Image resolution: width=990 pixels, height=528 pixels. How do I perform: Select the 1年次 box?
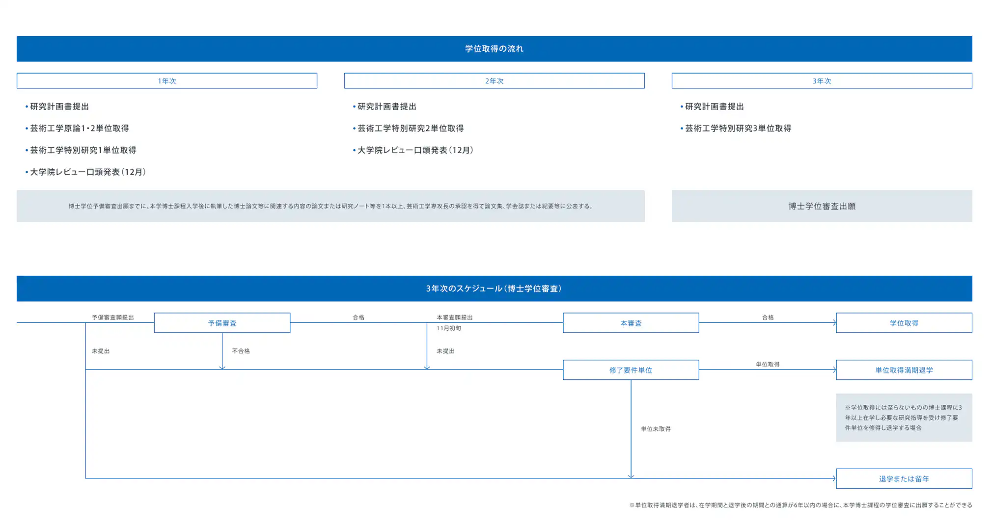[x=166, y=81]
